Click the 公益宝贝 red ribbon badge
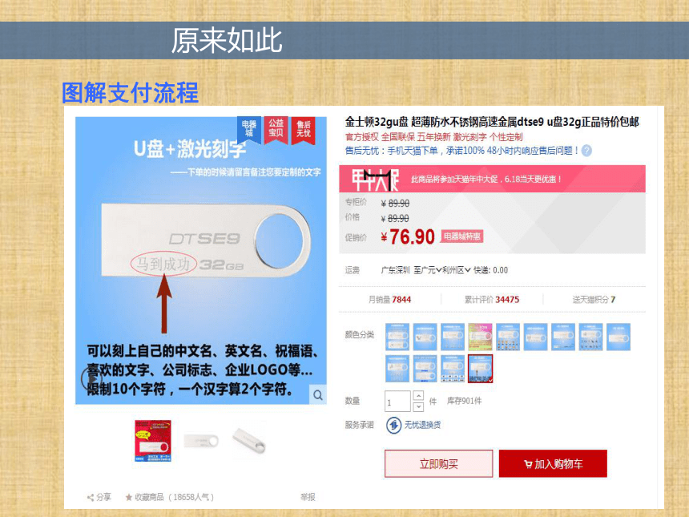 point(276,129)
